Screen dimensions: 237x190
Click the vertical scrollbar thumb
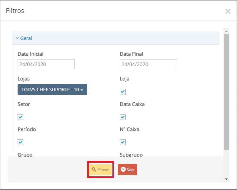point(226,92)
